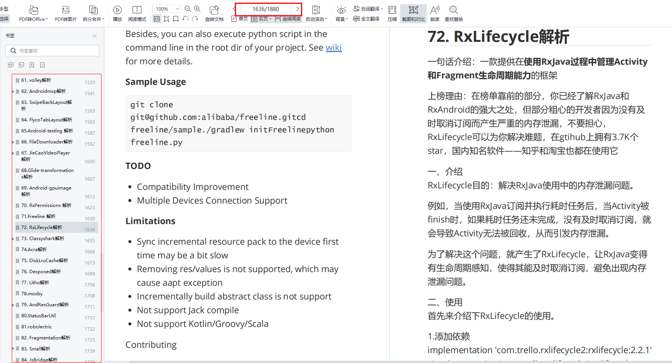Select bookmark 72. RxLifecycle解析
The height and width of the screenshot is (363, 672).
coord(56,228)
